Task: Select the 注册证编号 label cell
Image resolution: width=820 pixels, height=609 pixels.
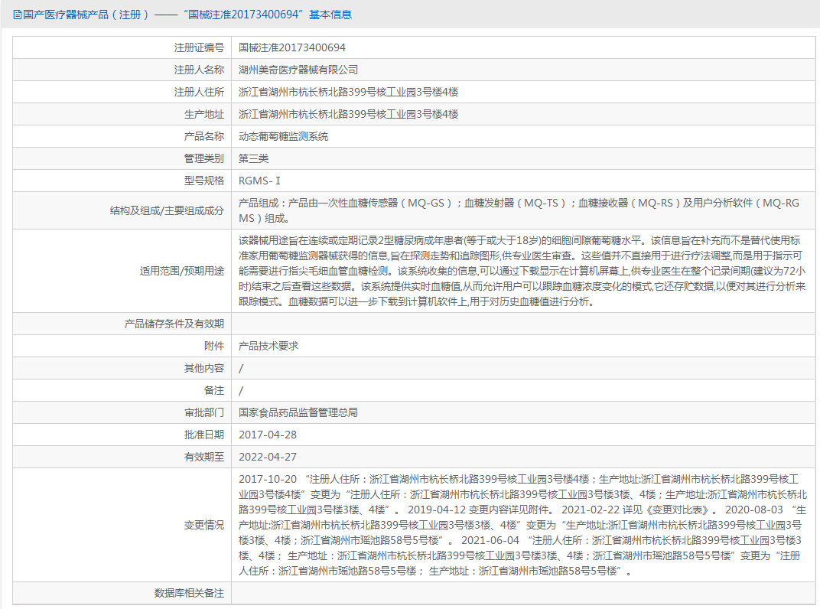Action: (x=122, y=47)
